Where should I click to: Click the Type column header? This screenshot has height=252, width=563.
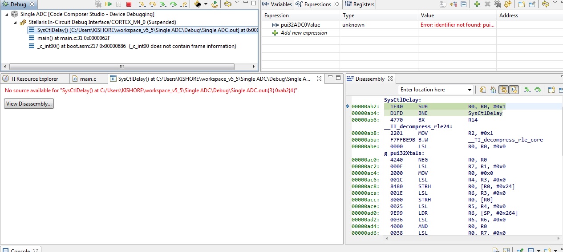point(379,16)
